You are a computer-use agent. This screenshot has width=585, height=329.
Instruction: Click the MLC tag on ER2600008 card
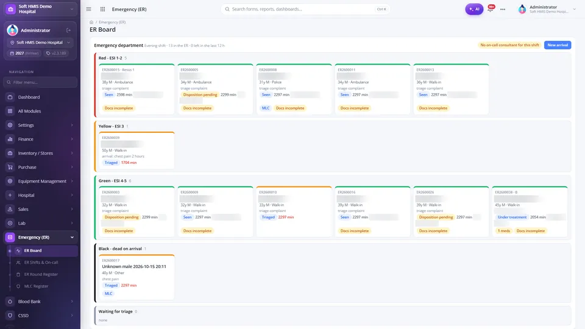265,108
